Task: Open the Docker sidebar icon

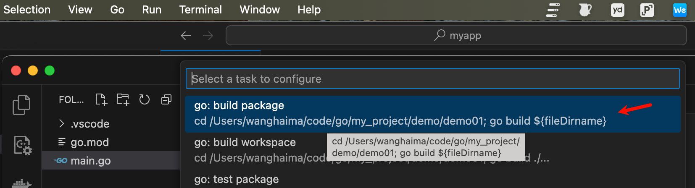Action: click(x=22, y=183)
